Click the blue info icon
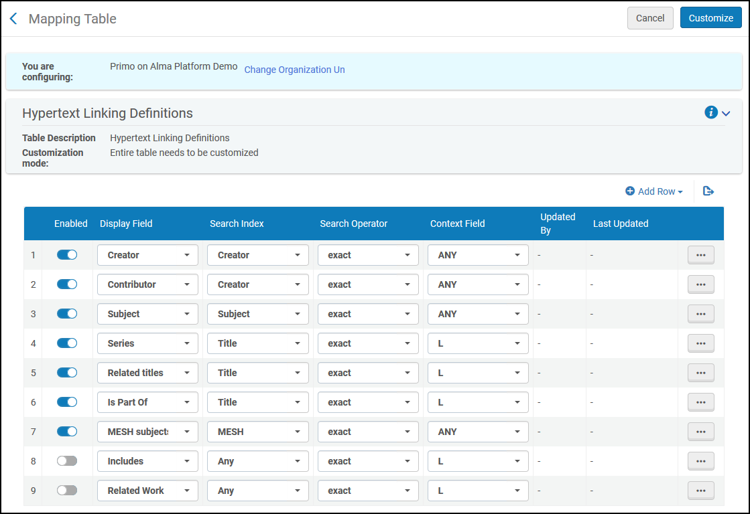 [711, 112]
